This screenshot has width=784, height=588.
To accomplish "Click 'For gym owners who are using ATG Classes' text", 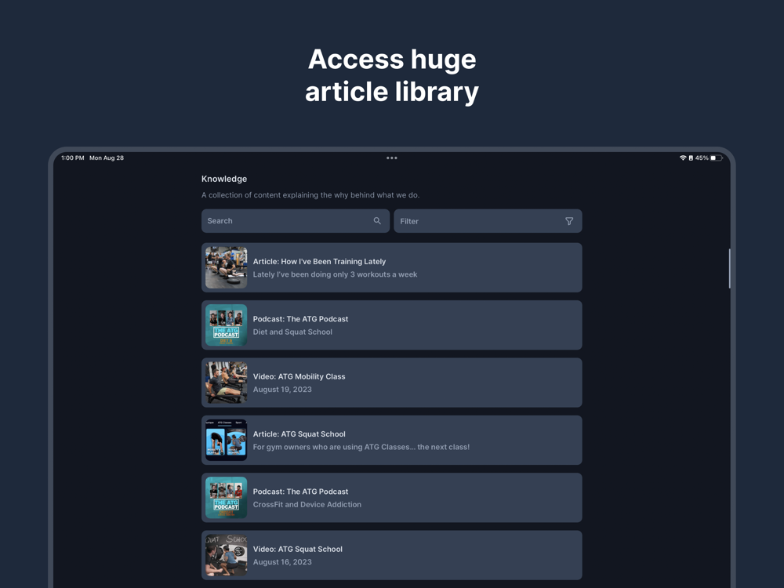I will click(x=361, y=447).
